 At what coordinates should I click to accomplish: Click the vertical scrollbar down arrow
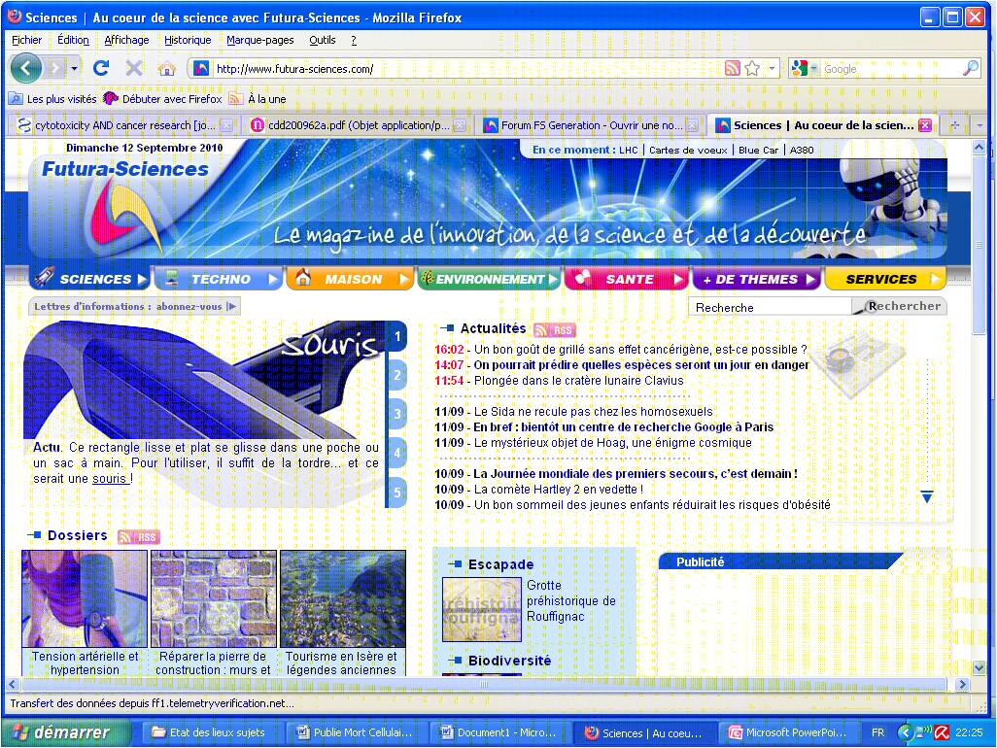(x=980, y=668)
